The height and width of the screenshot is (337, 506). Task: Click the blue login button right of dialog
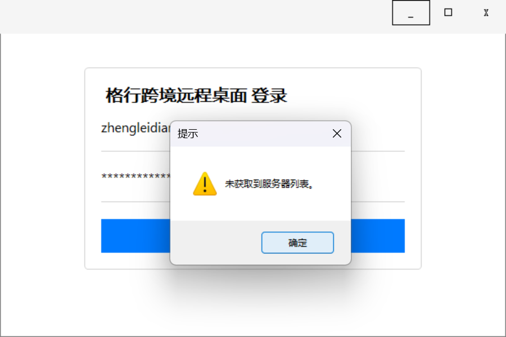click(x=378, y=236)
